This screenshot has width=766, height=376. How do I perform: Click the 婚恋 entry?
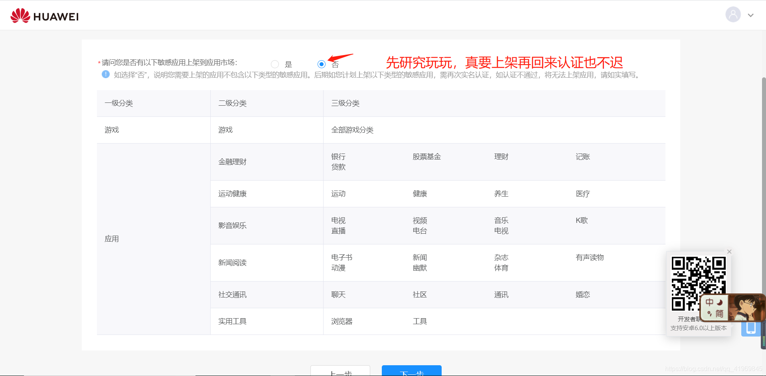pos(583,295)
